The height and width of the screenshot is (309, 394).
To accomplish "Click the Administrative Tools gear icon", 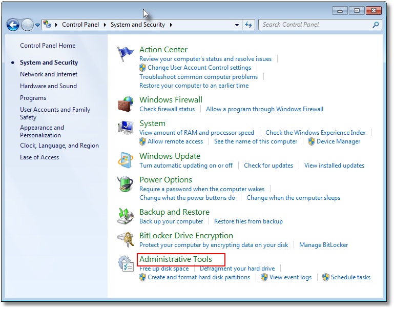I will 126,263.
